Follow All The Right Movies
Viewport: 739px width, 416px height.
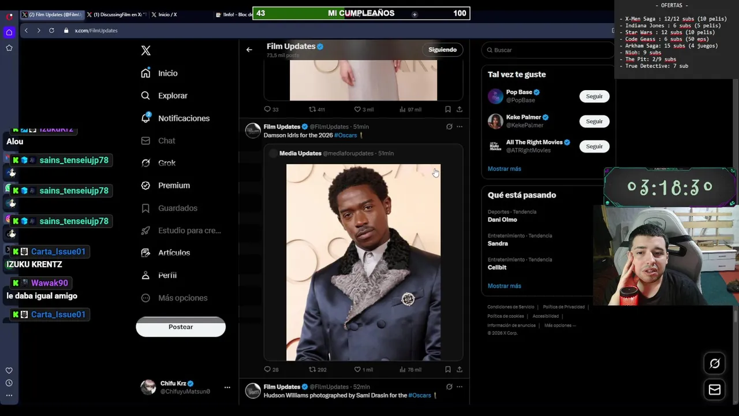pyautogui.click(x=594, y=146)
